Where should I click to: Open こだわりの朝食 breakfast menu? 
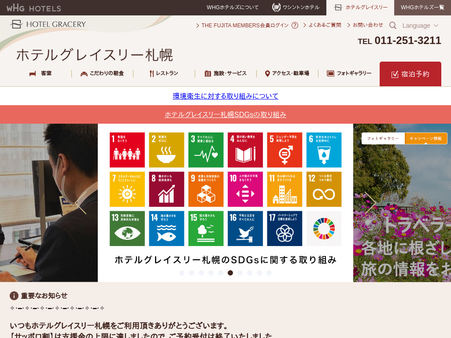102,73
